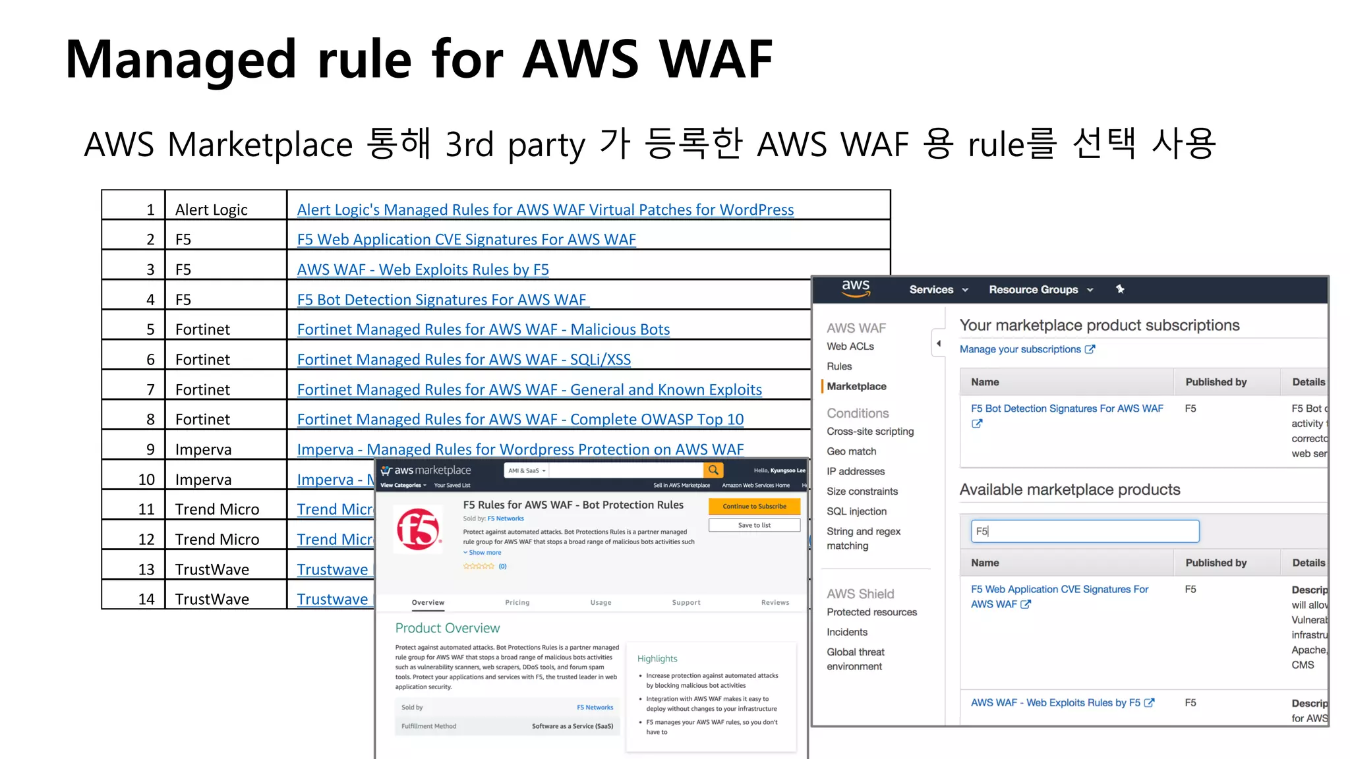Image resolution: width=1350 pixels, height=759 pixels.
Task: Open the View Categories dropdown in Marketplace
Action: (x=403, y=486)
